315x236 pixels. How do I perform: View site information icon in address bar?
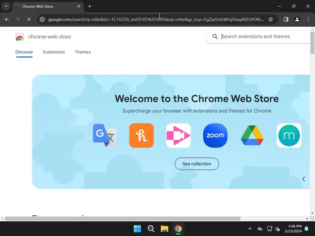tap(42, 19)
